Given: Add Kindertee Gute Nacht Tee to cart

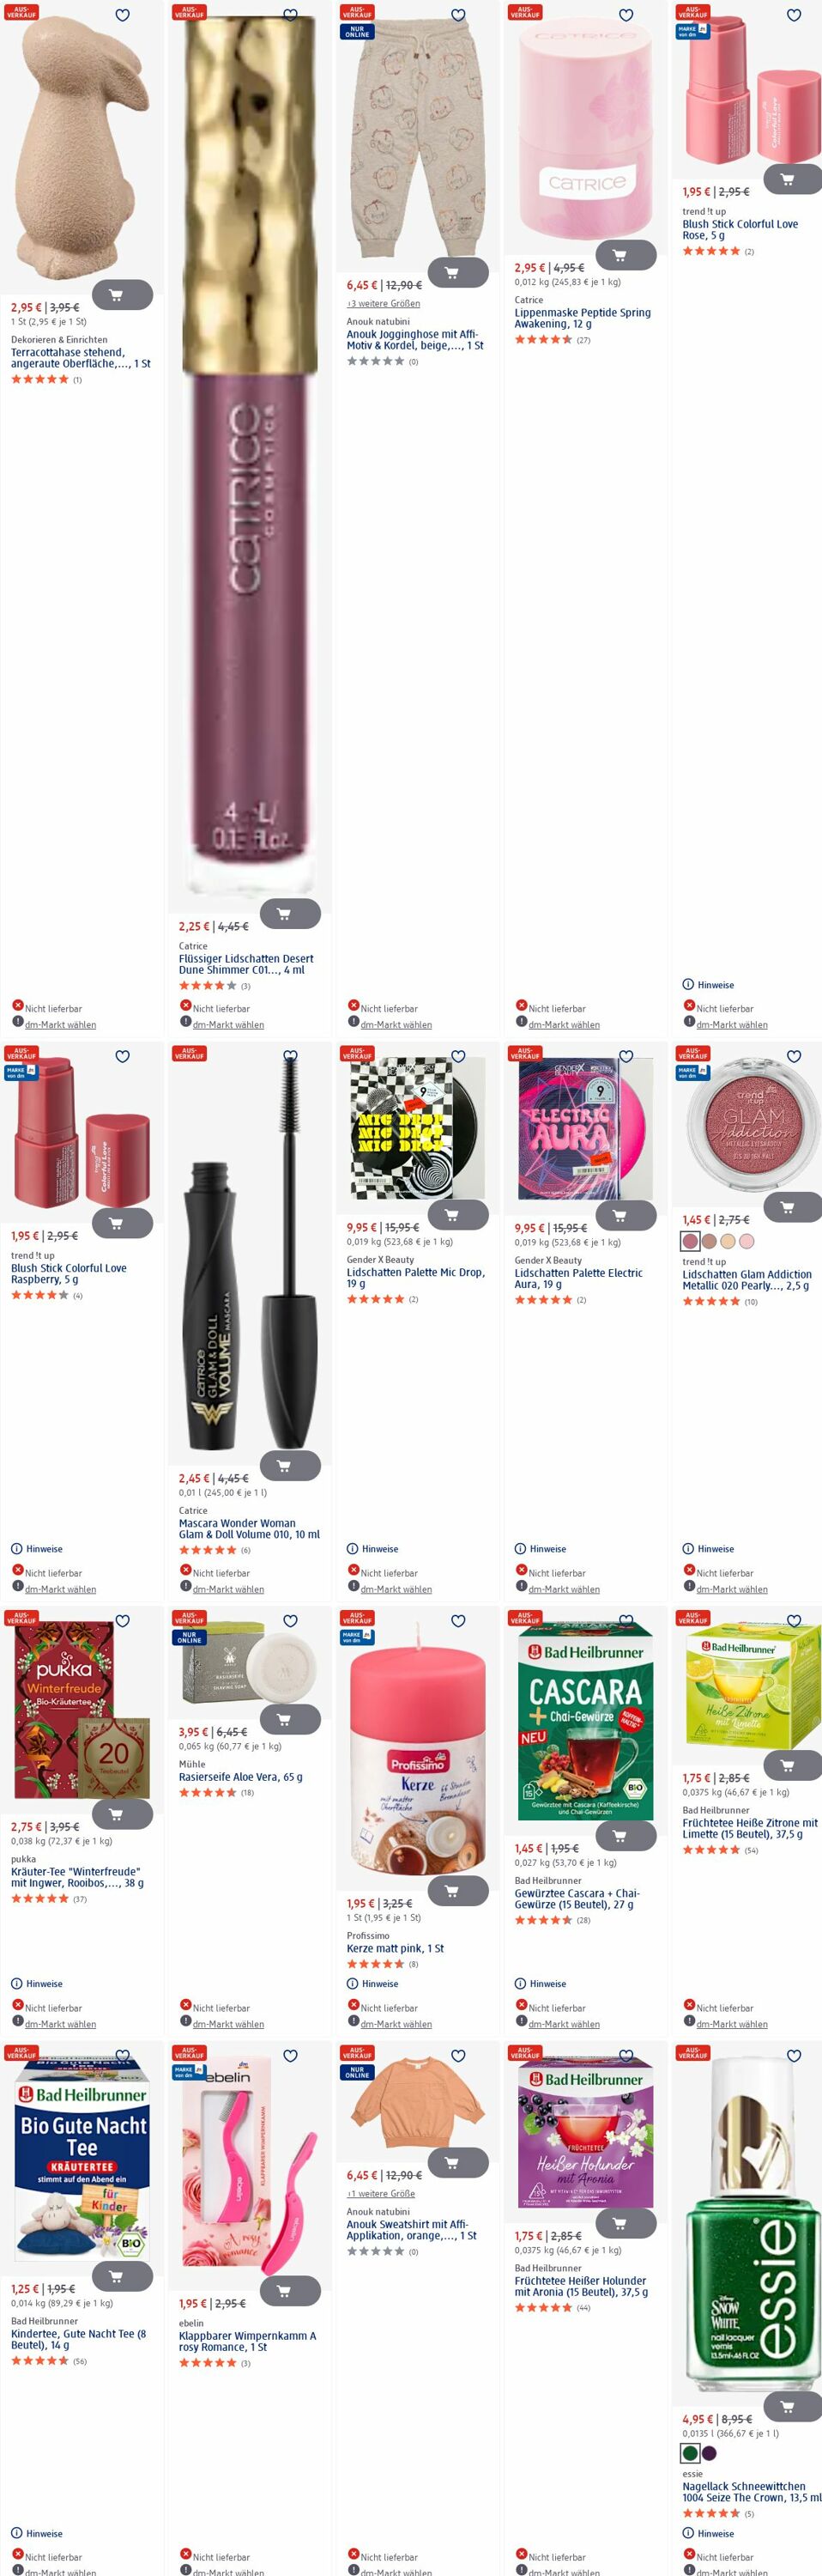Looking at the screenshot, I should pyautogui.click(x=122, y=2276).
